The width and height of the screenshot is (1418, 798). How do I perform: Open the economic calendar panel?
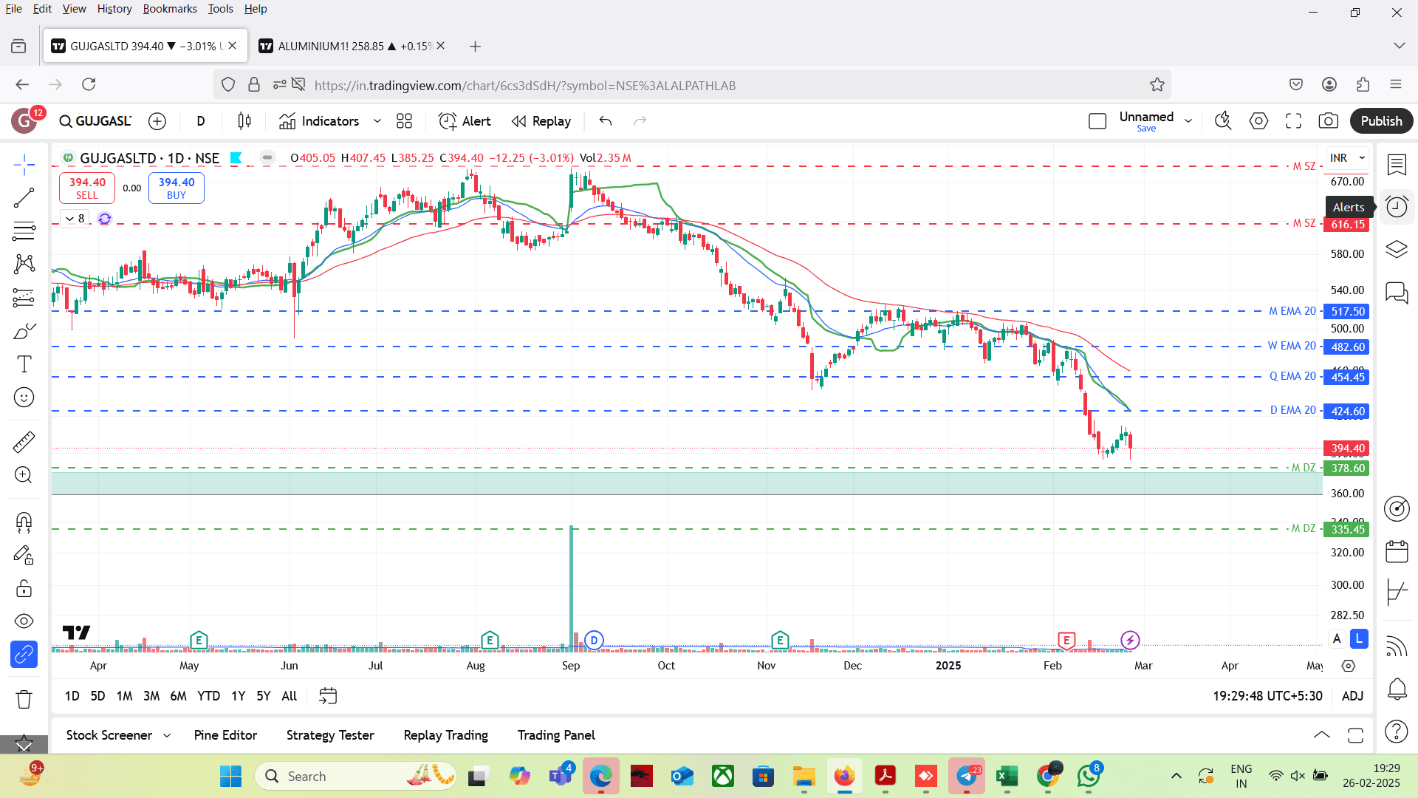1396,551
